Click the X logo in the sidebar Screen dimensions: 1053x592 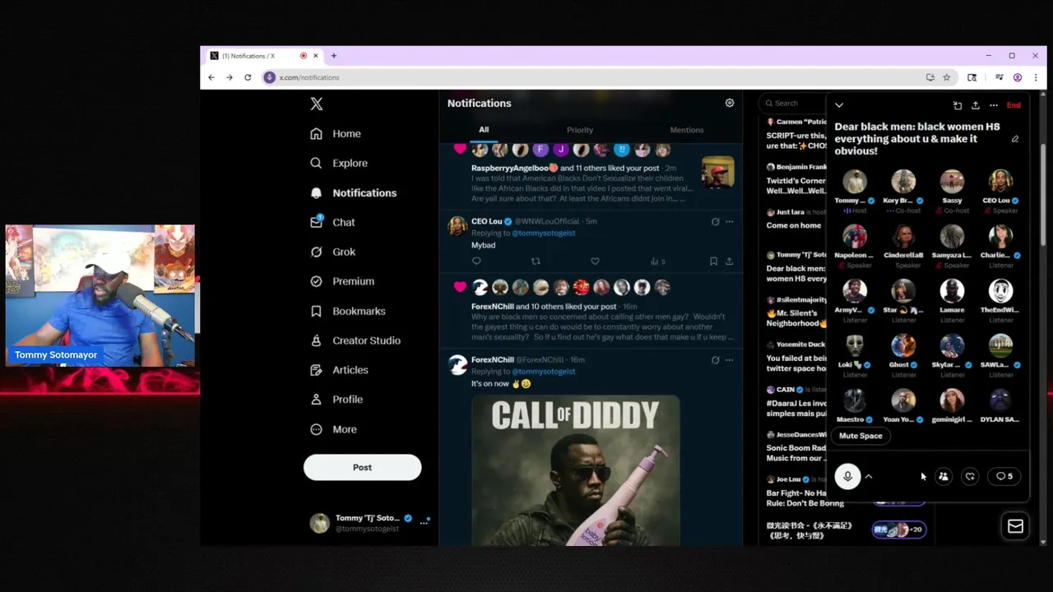317,104
